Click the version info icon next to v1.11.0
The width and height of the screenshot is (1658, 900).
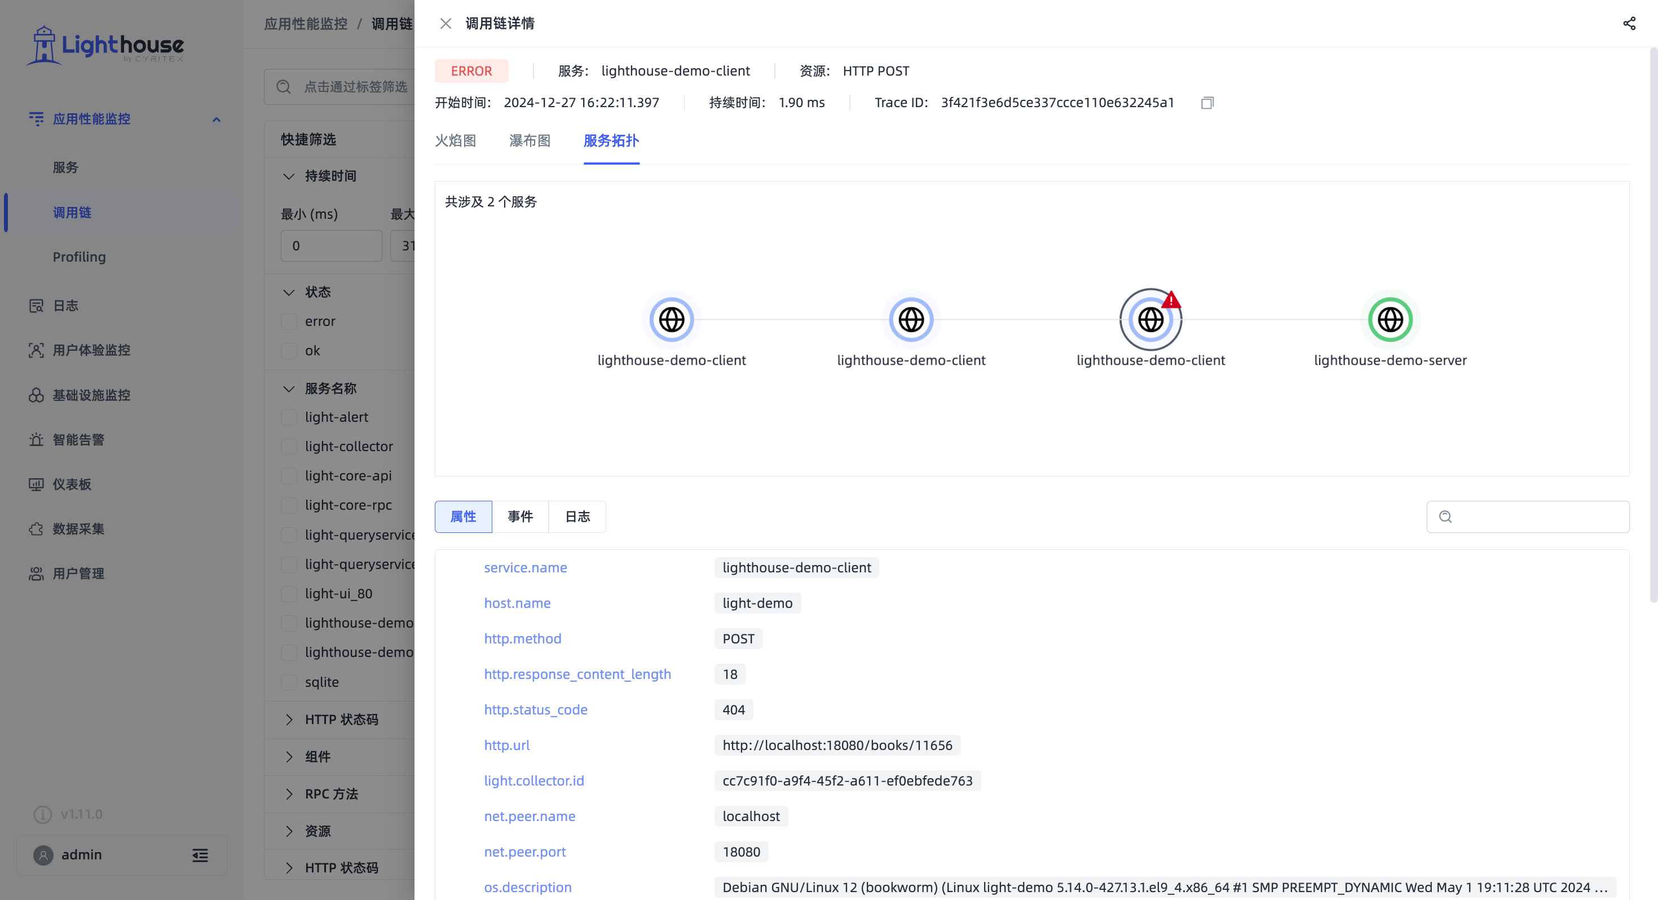(x=42, y=814)
